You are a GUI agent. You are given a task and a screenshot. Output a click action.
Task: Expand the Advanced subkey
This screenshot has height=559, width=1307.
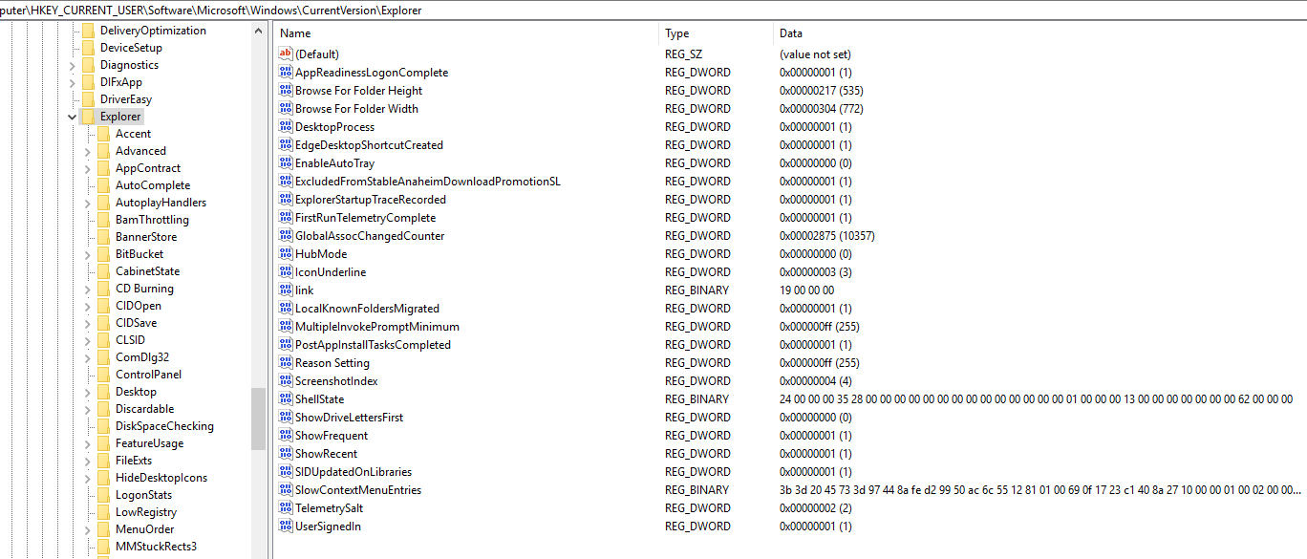point(88,151)
